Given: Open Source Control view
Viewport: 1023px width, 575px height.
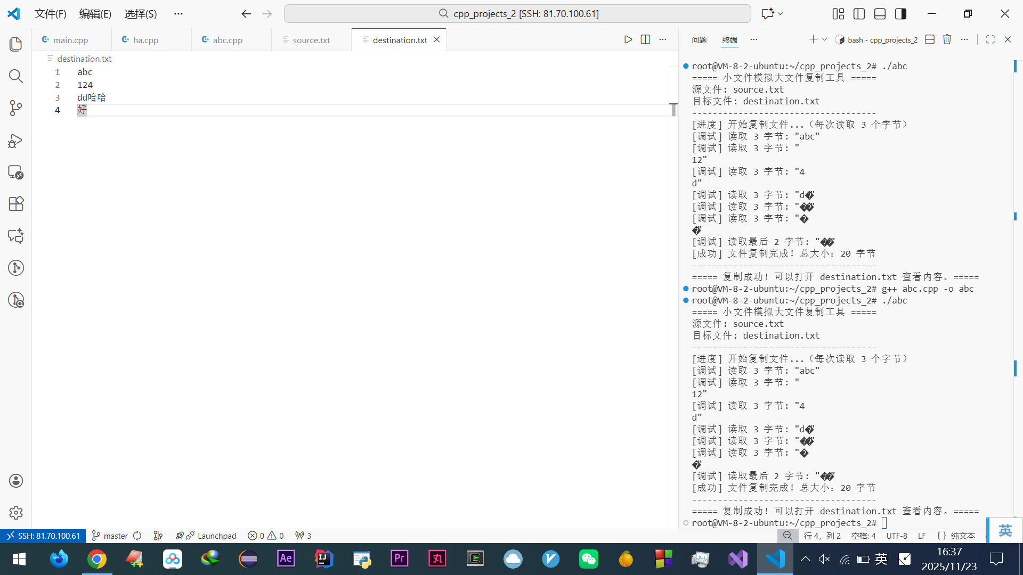Looking at the screenshot, I should click(x=16, y=108).
